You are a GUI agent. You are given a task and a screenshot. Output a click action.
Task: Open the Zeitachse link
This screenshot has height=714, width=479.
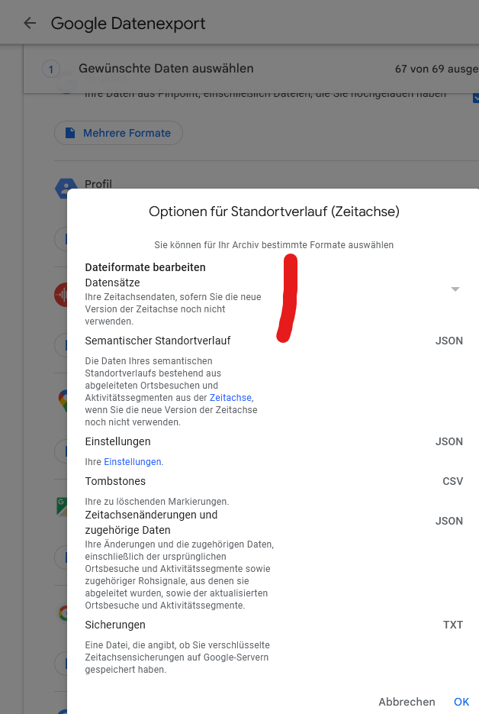point(230,398)
